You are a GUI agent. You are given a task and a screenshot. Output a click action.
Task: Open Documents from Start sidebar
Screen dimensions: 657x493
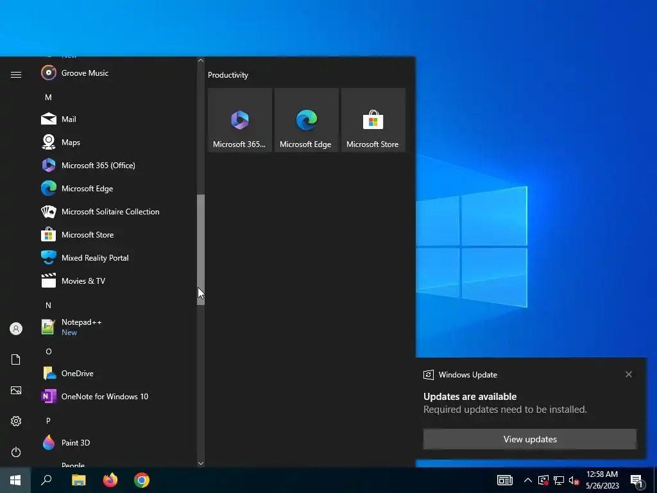[16, 359]
